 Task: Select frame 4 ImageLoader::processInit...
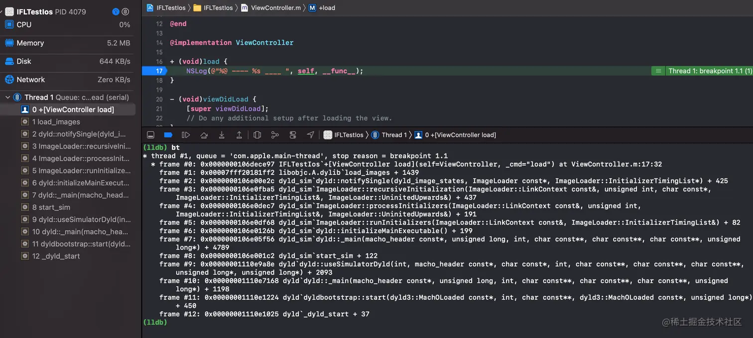click(68, 158)
